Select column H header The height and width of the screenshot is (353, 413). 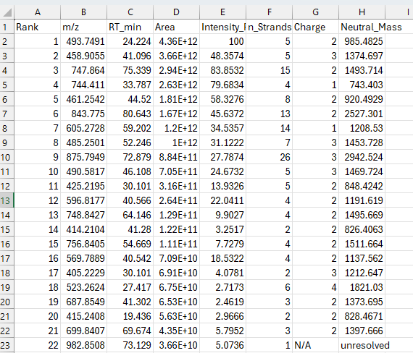pos(362,12)
